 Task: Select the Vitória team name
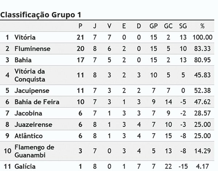[25, 37]
